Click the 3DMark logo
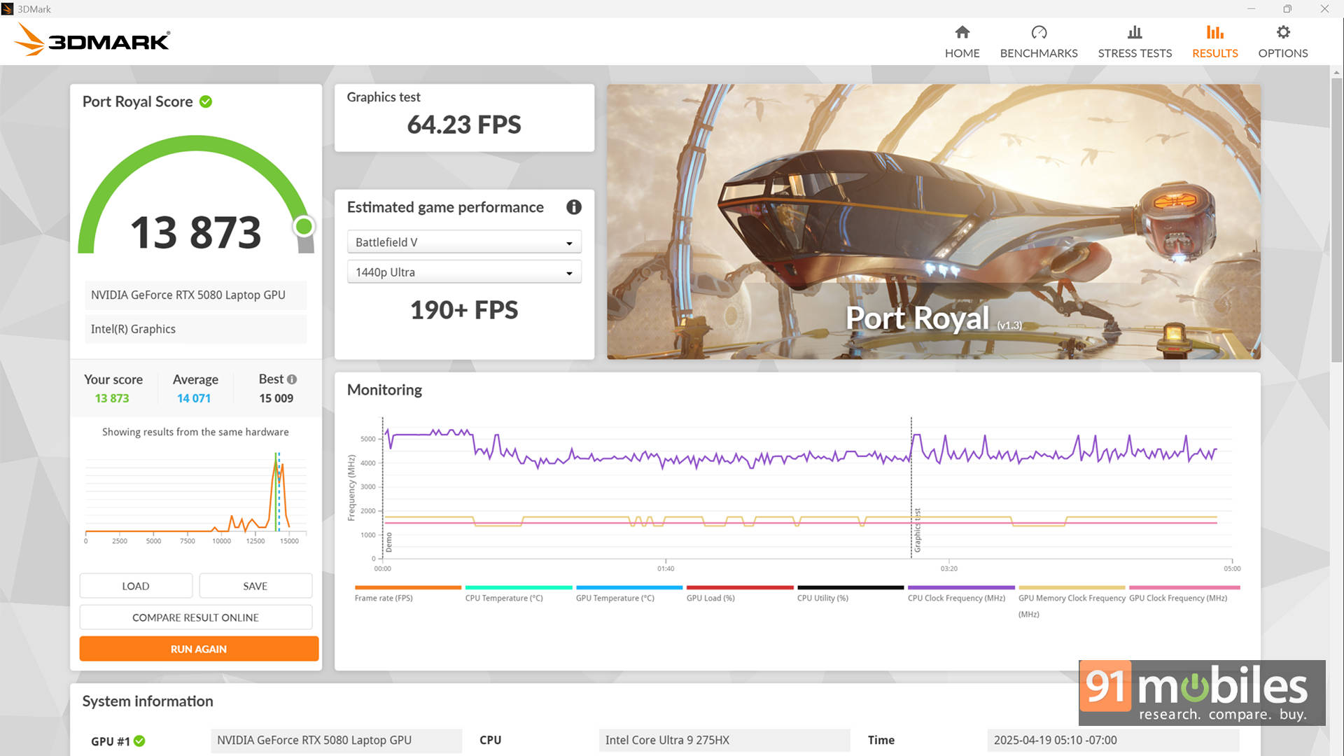 pyautogui.click(x=92, y=40)
